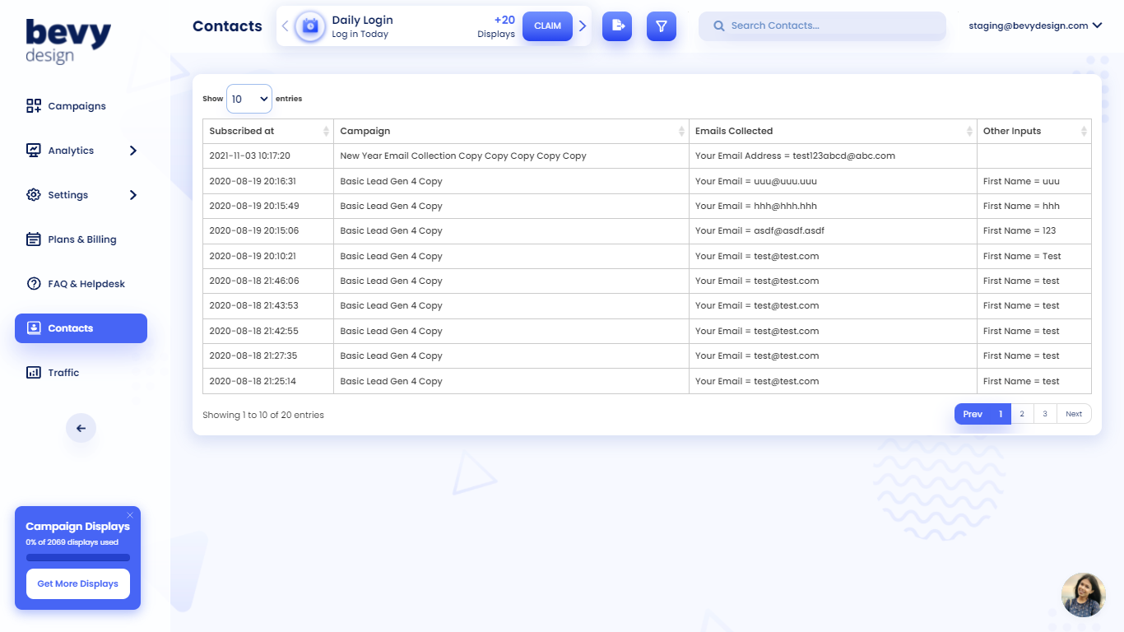Open the export contacts icon
Screen dimensions: 1124x632
(x=617, y=26)
